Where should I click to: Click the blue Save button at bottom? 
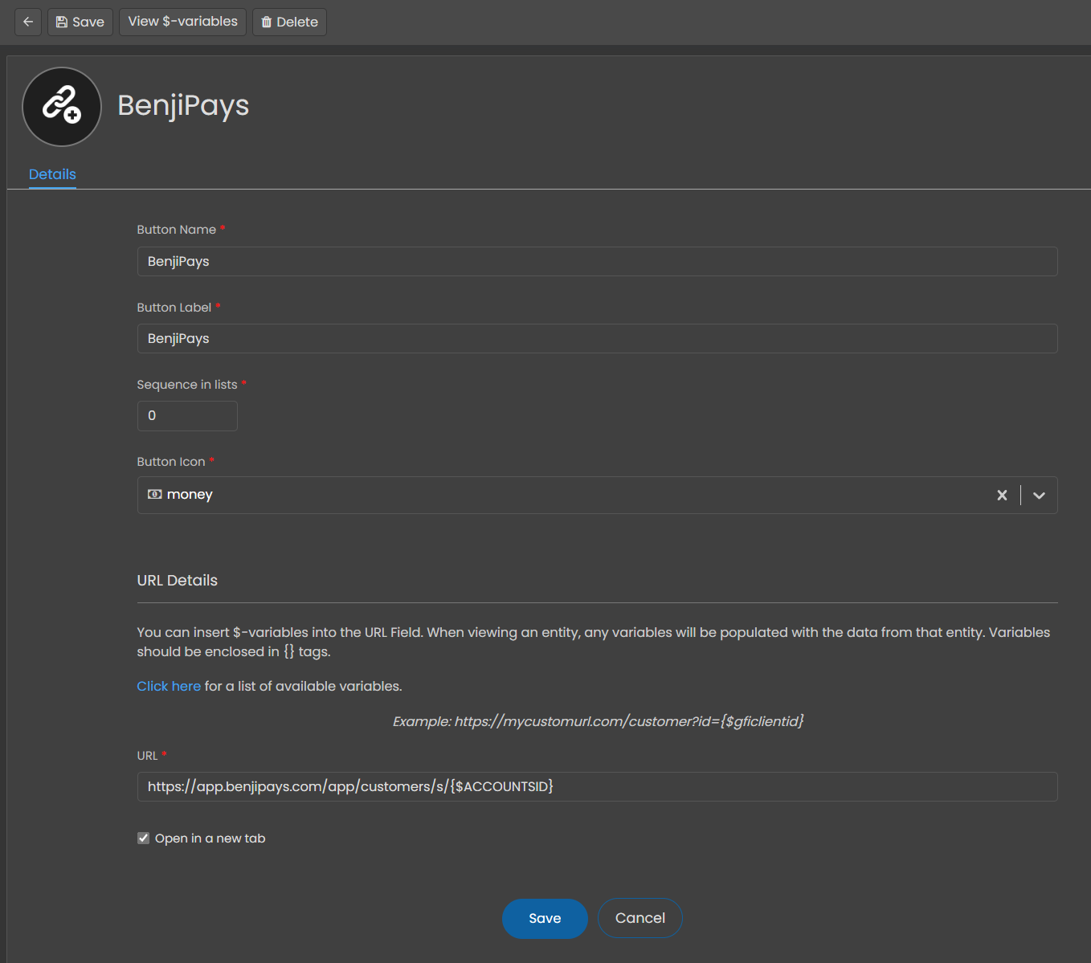(x=545, y=918)
